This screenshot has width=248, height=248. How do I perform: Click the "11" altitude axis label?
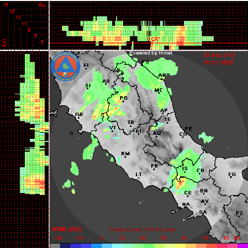click(x=24, y=24)
